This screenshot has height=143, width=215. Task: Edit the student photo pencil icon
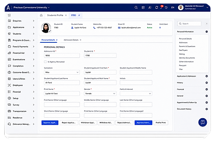click(x=50, y=31)
